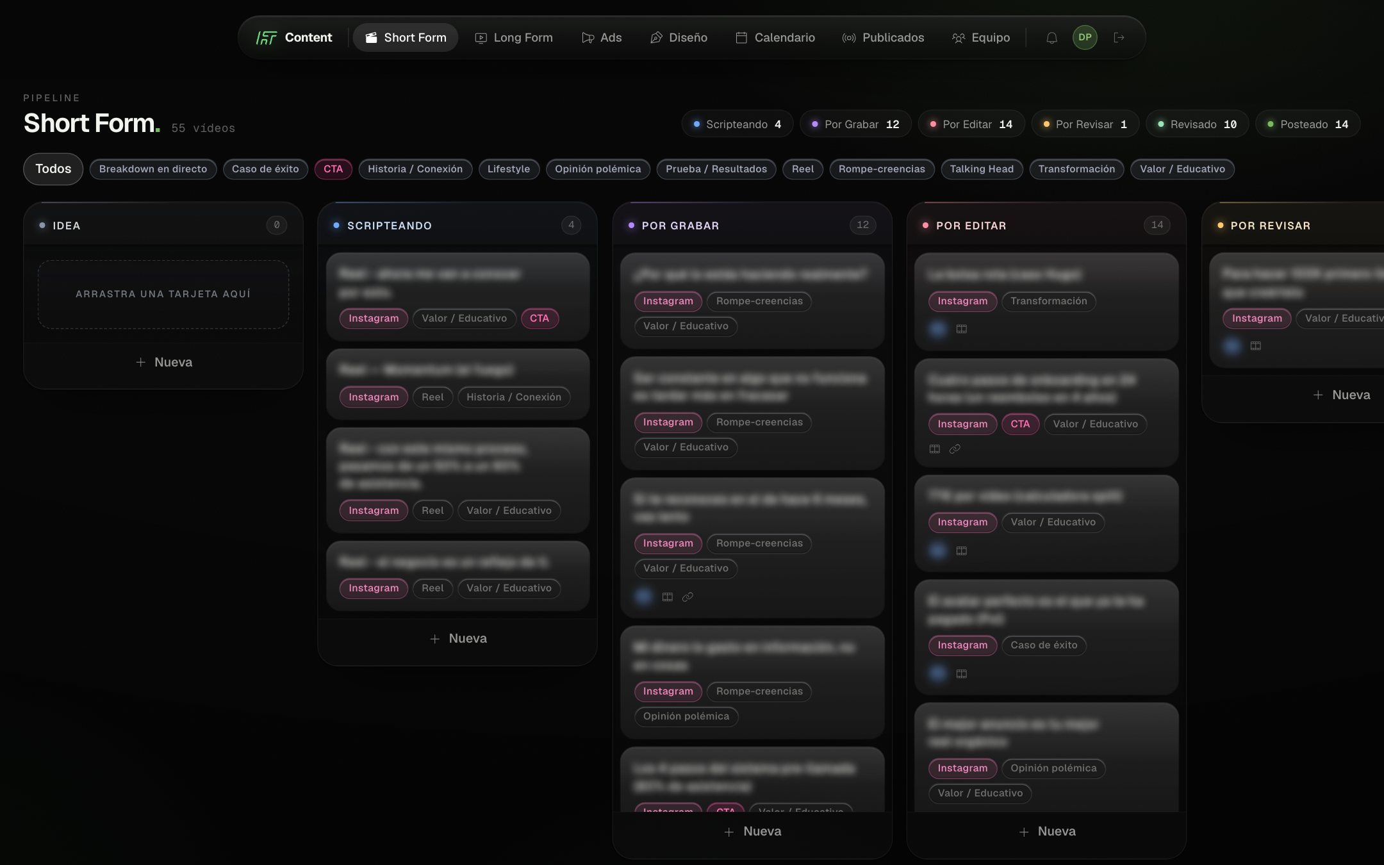Click script icon on Caso de éxito card
Viewport: 1384px width, 865px height.
(962, 673)
